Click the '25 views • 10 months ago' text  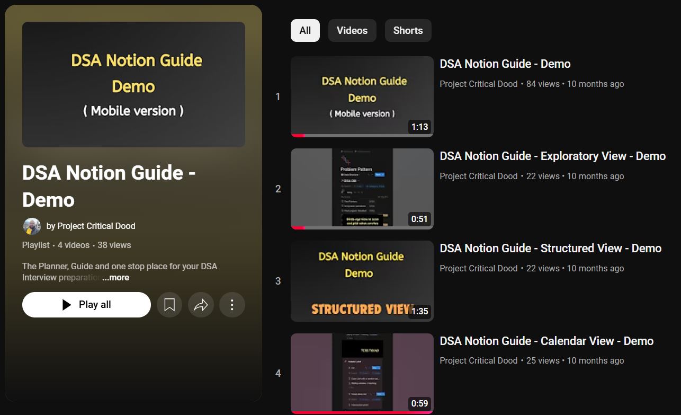pyautogui.click(x=575, y=361)
